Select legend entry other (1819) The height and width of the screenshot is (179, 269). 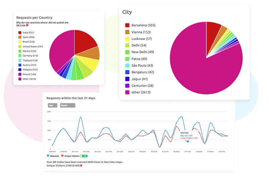coord(27,79)
